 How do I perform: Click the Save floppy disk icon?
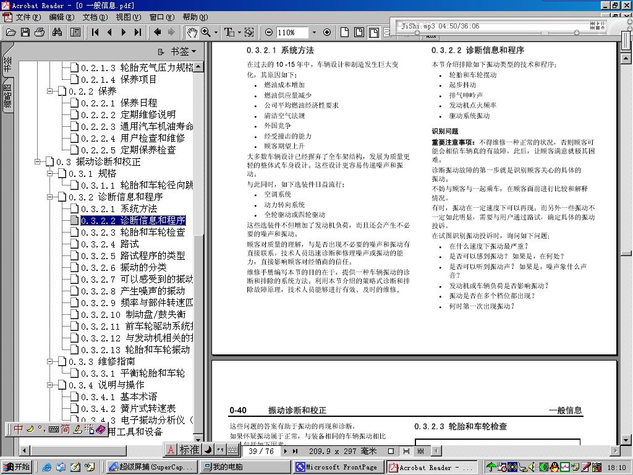point(25,32)
